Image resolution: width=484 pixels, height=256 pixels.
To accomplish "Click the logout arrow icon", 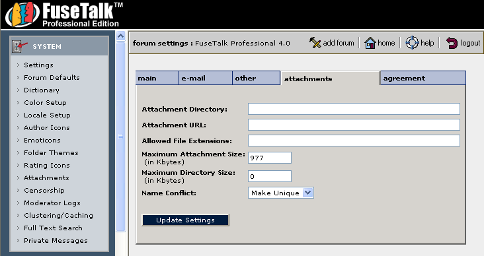I will 452,43.
